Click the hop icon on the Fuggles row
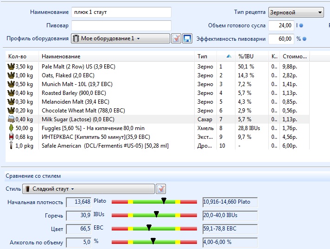The width and height of the screenshot is (330, 249). [x=11, y=128]
